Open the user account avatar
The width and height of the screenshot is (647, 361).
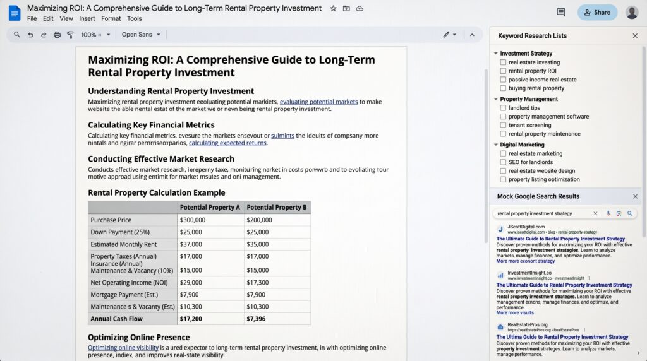pos(632,13)
